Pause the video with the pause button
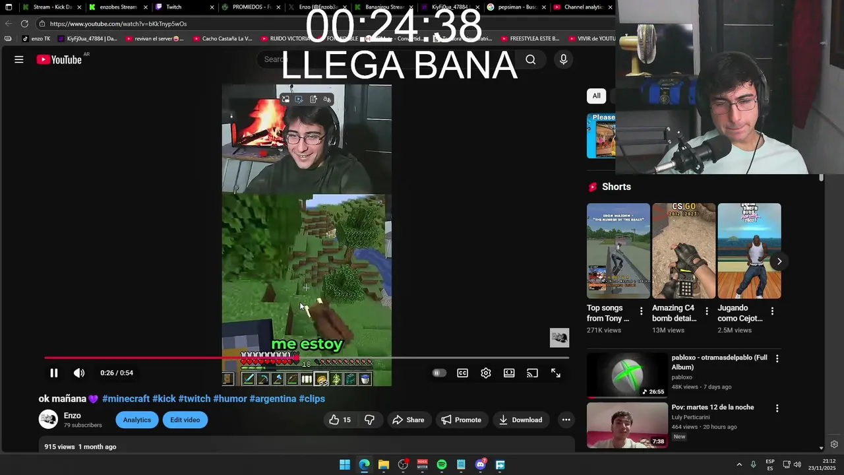844x475 pixels. [54, 373]
